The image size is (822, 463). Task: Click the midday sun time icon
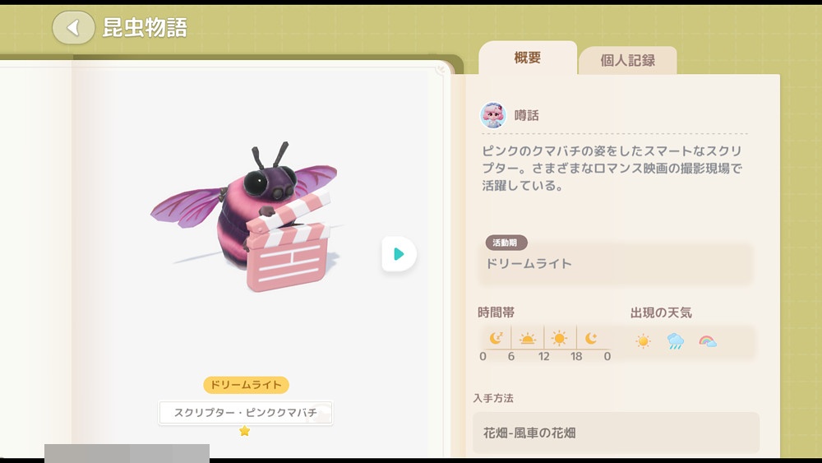click(x=559, y=338)
